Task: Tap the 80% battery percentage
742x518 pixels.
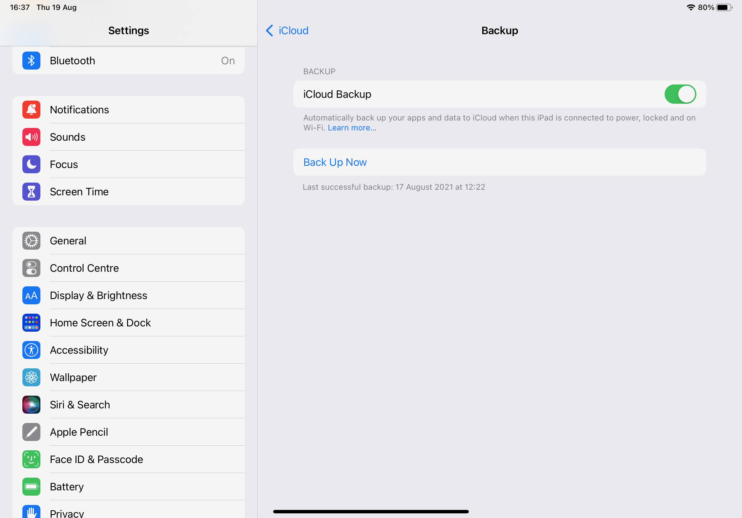Action: [706, 7]
